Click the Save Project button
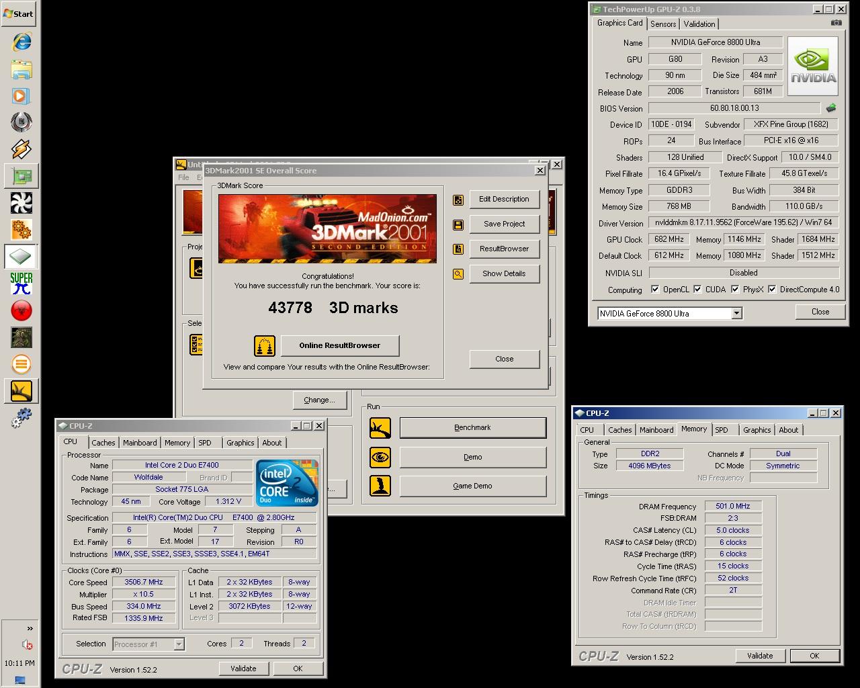Image resolution: width=860 pixels, height=688 pixels. [505, 224]
